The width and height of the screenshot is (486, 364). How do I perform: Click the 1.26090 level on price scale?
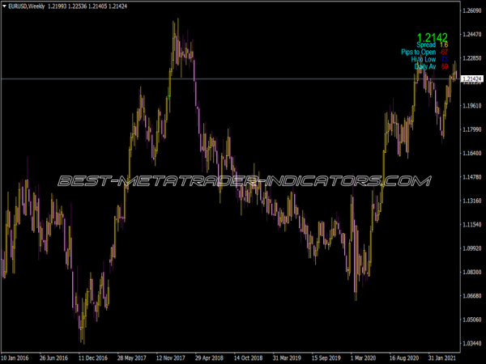pyautogui.click(x=471, y=11)
